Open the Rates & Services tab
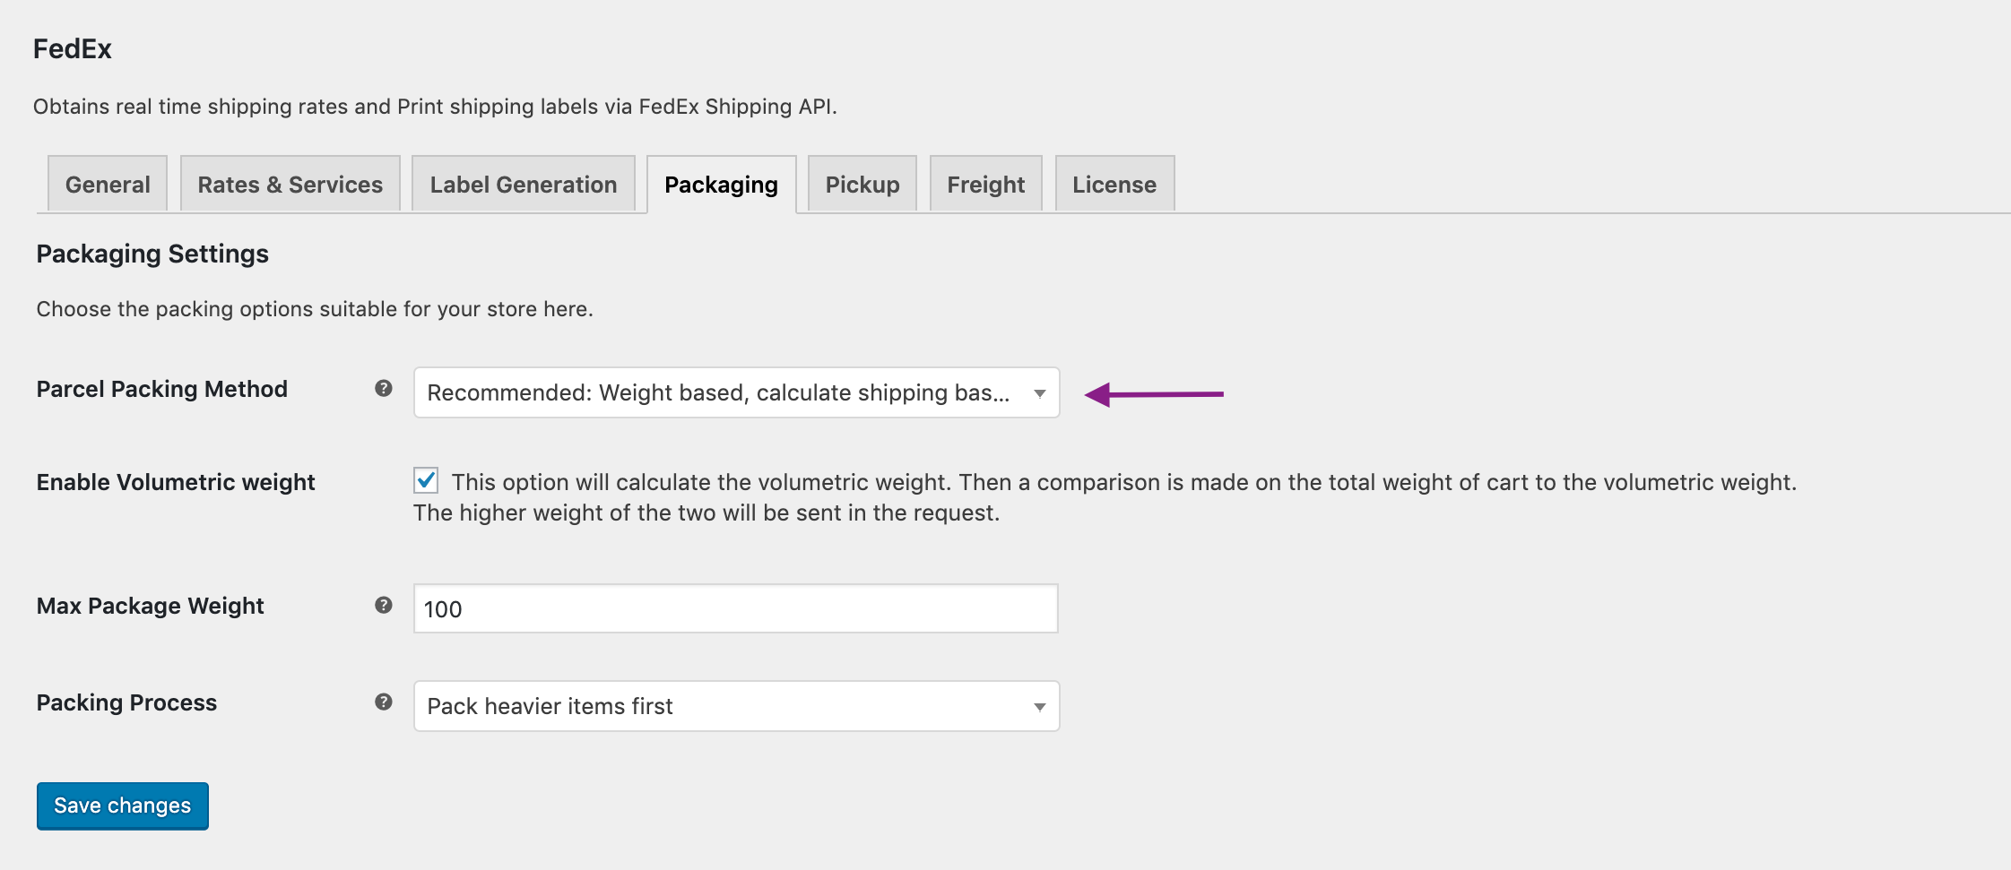The height and width of the screenshot is (870, 2011). (x=290, y=185)
